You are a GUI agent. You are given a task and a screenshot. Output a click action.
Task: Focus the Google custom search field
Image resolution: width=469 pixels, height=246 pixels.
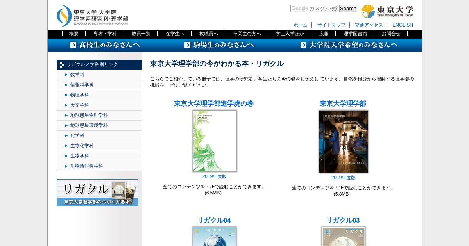(314, 9)
